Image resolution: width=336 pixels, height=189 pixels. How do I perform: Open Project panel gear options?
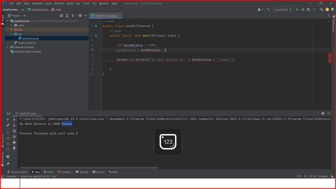tap(80, 16)
